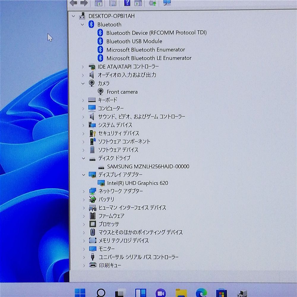Select SAMSUNG MZNLH256HAJD-00000 disk
Screen dimensions: 297x297
point(148,166)
